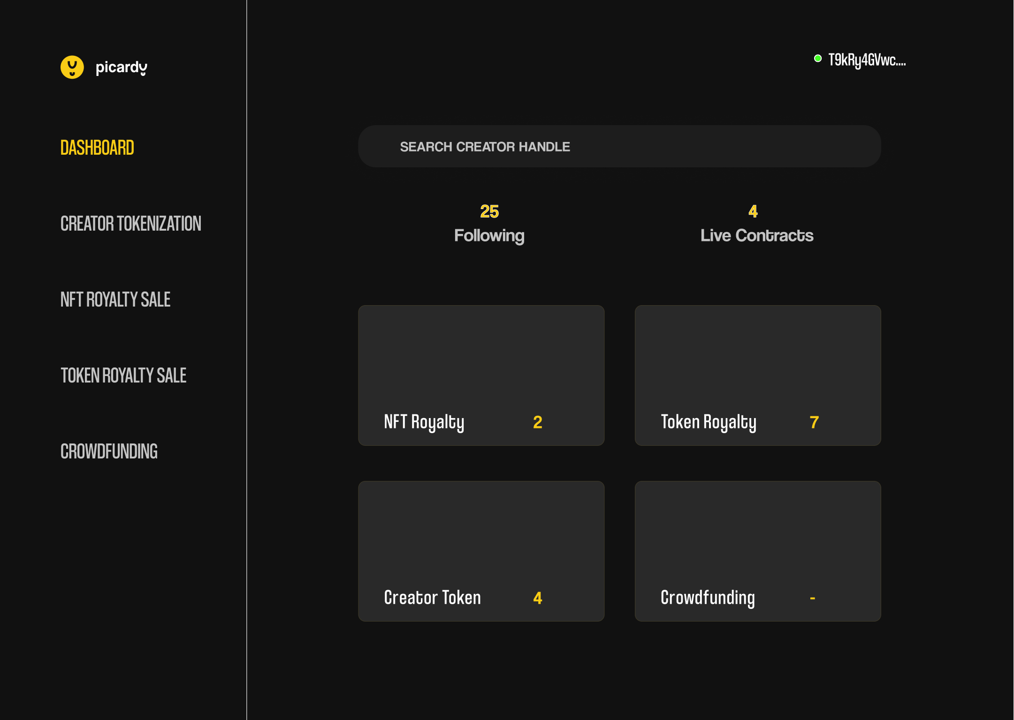
Task: Go to Creator Tokenization in the sidebar
Action: pos(130,224)
